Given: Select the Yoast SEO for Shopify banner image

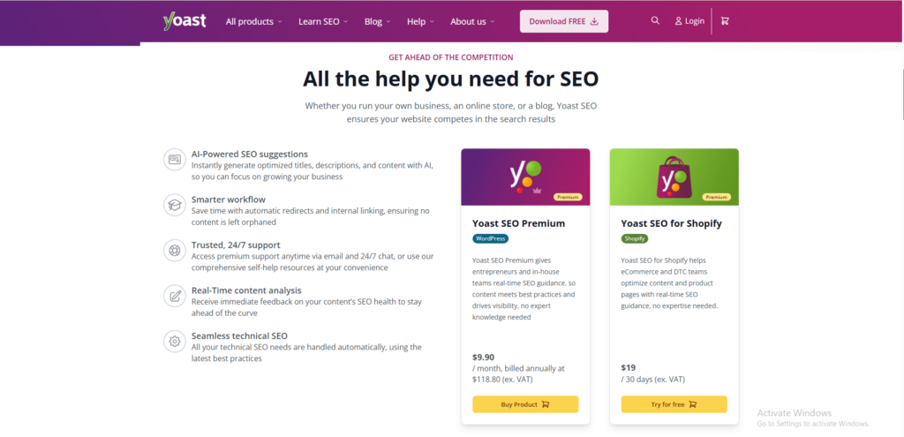Looking at the screenshot, I should click(x=674, y=177).
